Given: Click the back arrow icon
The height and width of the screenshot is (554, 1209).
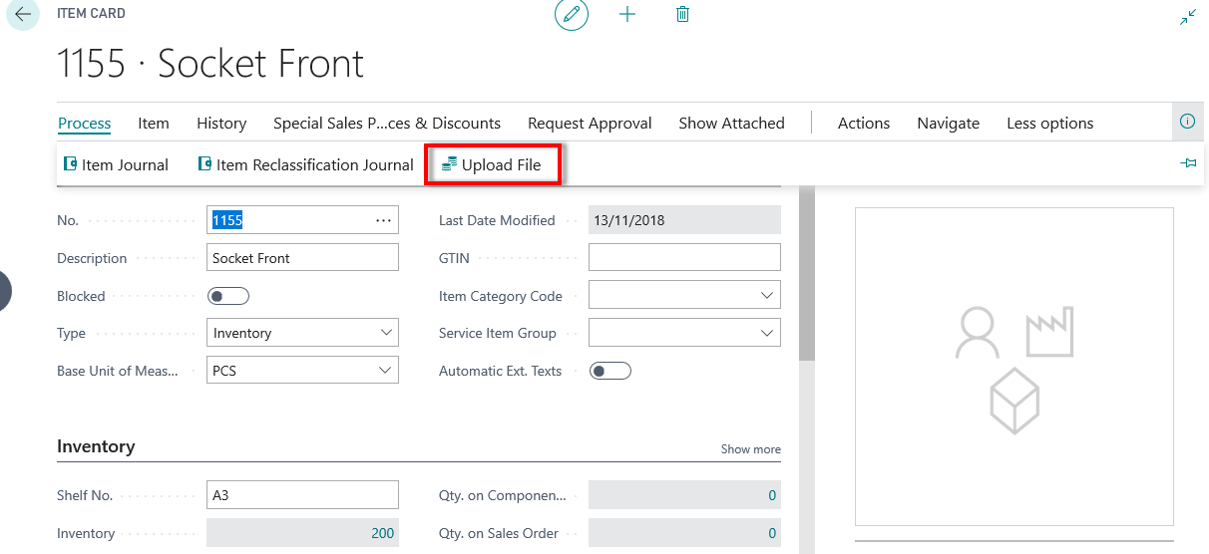Looking at the screenshot, I should click(22, 15).
